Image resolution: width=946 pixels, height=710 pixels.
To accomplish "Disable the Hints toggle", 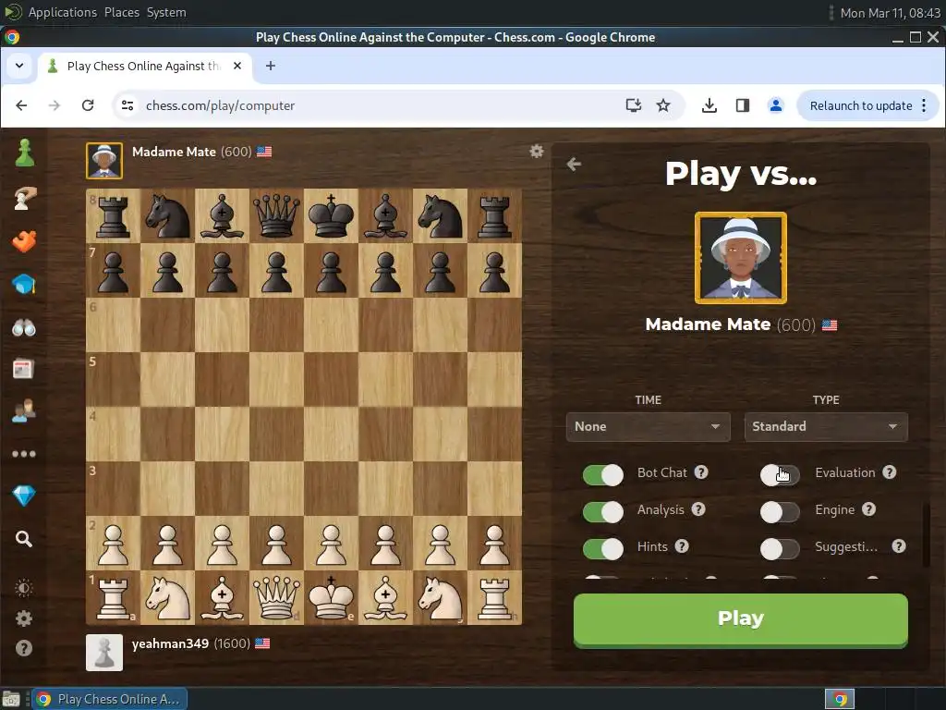I will tap(602, 549).
